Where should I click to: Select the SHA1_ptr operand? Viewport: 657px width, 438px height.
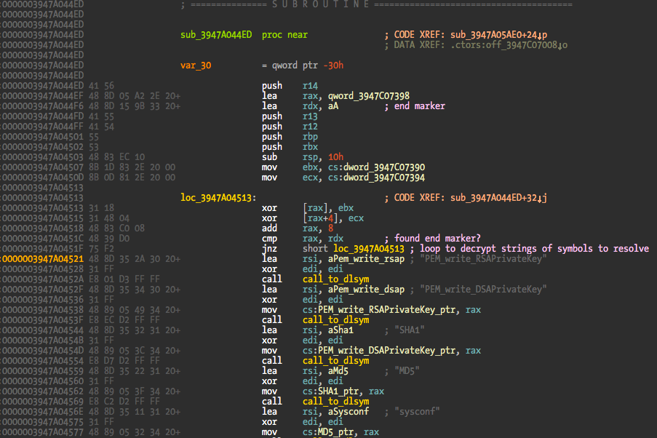tap(341, 391)
